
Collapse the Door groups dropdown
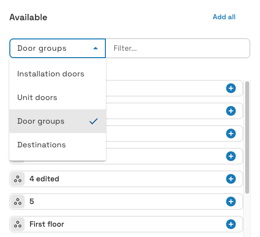click(x=58, y=48)
